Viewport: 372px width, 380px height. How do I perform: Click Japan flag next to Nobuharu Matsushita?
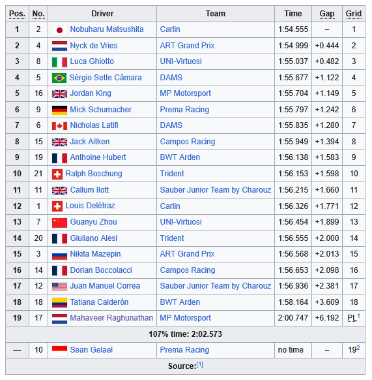tap(59, 30)
